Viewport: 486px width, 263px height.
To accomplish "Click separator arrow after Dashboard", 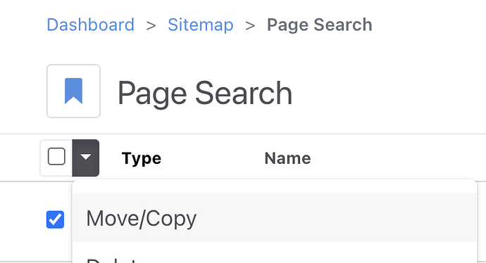I will (151, 25).
